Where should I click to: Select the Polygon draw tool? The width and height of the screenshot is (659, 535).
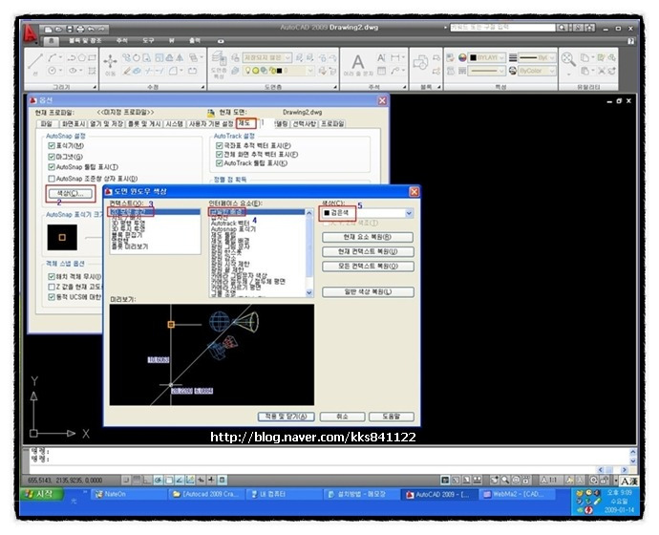[82, 57]
